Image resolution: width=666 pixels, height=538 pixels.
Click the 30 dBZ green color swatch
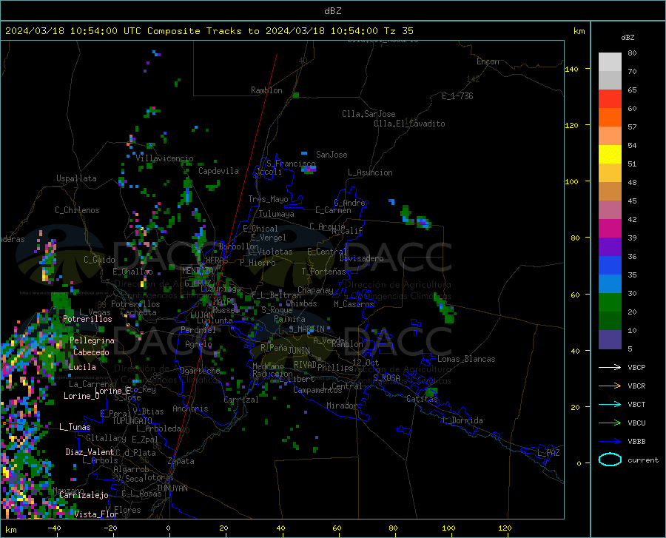[610, 303]
